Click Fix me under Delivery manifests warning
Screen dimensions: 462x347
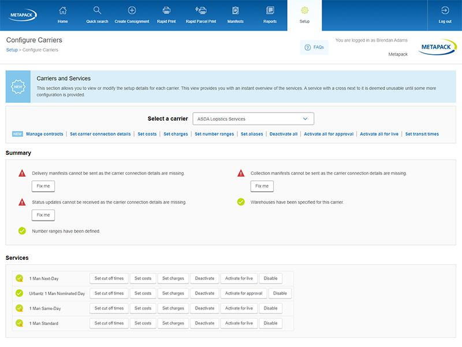tap(43, 186)
